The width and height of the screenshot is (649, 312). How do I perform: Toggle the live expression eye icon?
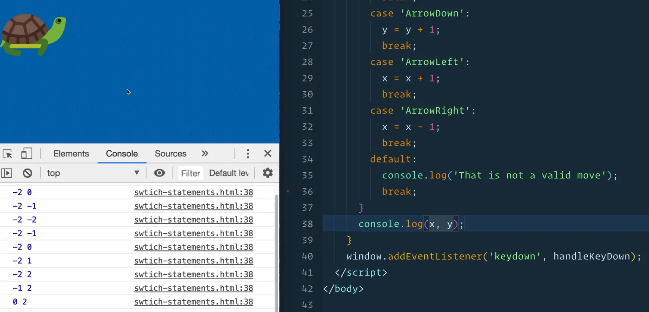tap(159, 174)
